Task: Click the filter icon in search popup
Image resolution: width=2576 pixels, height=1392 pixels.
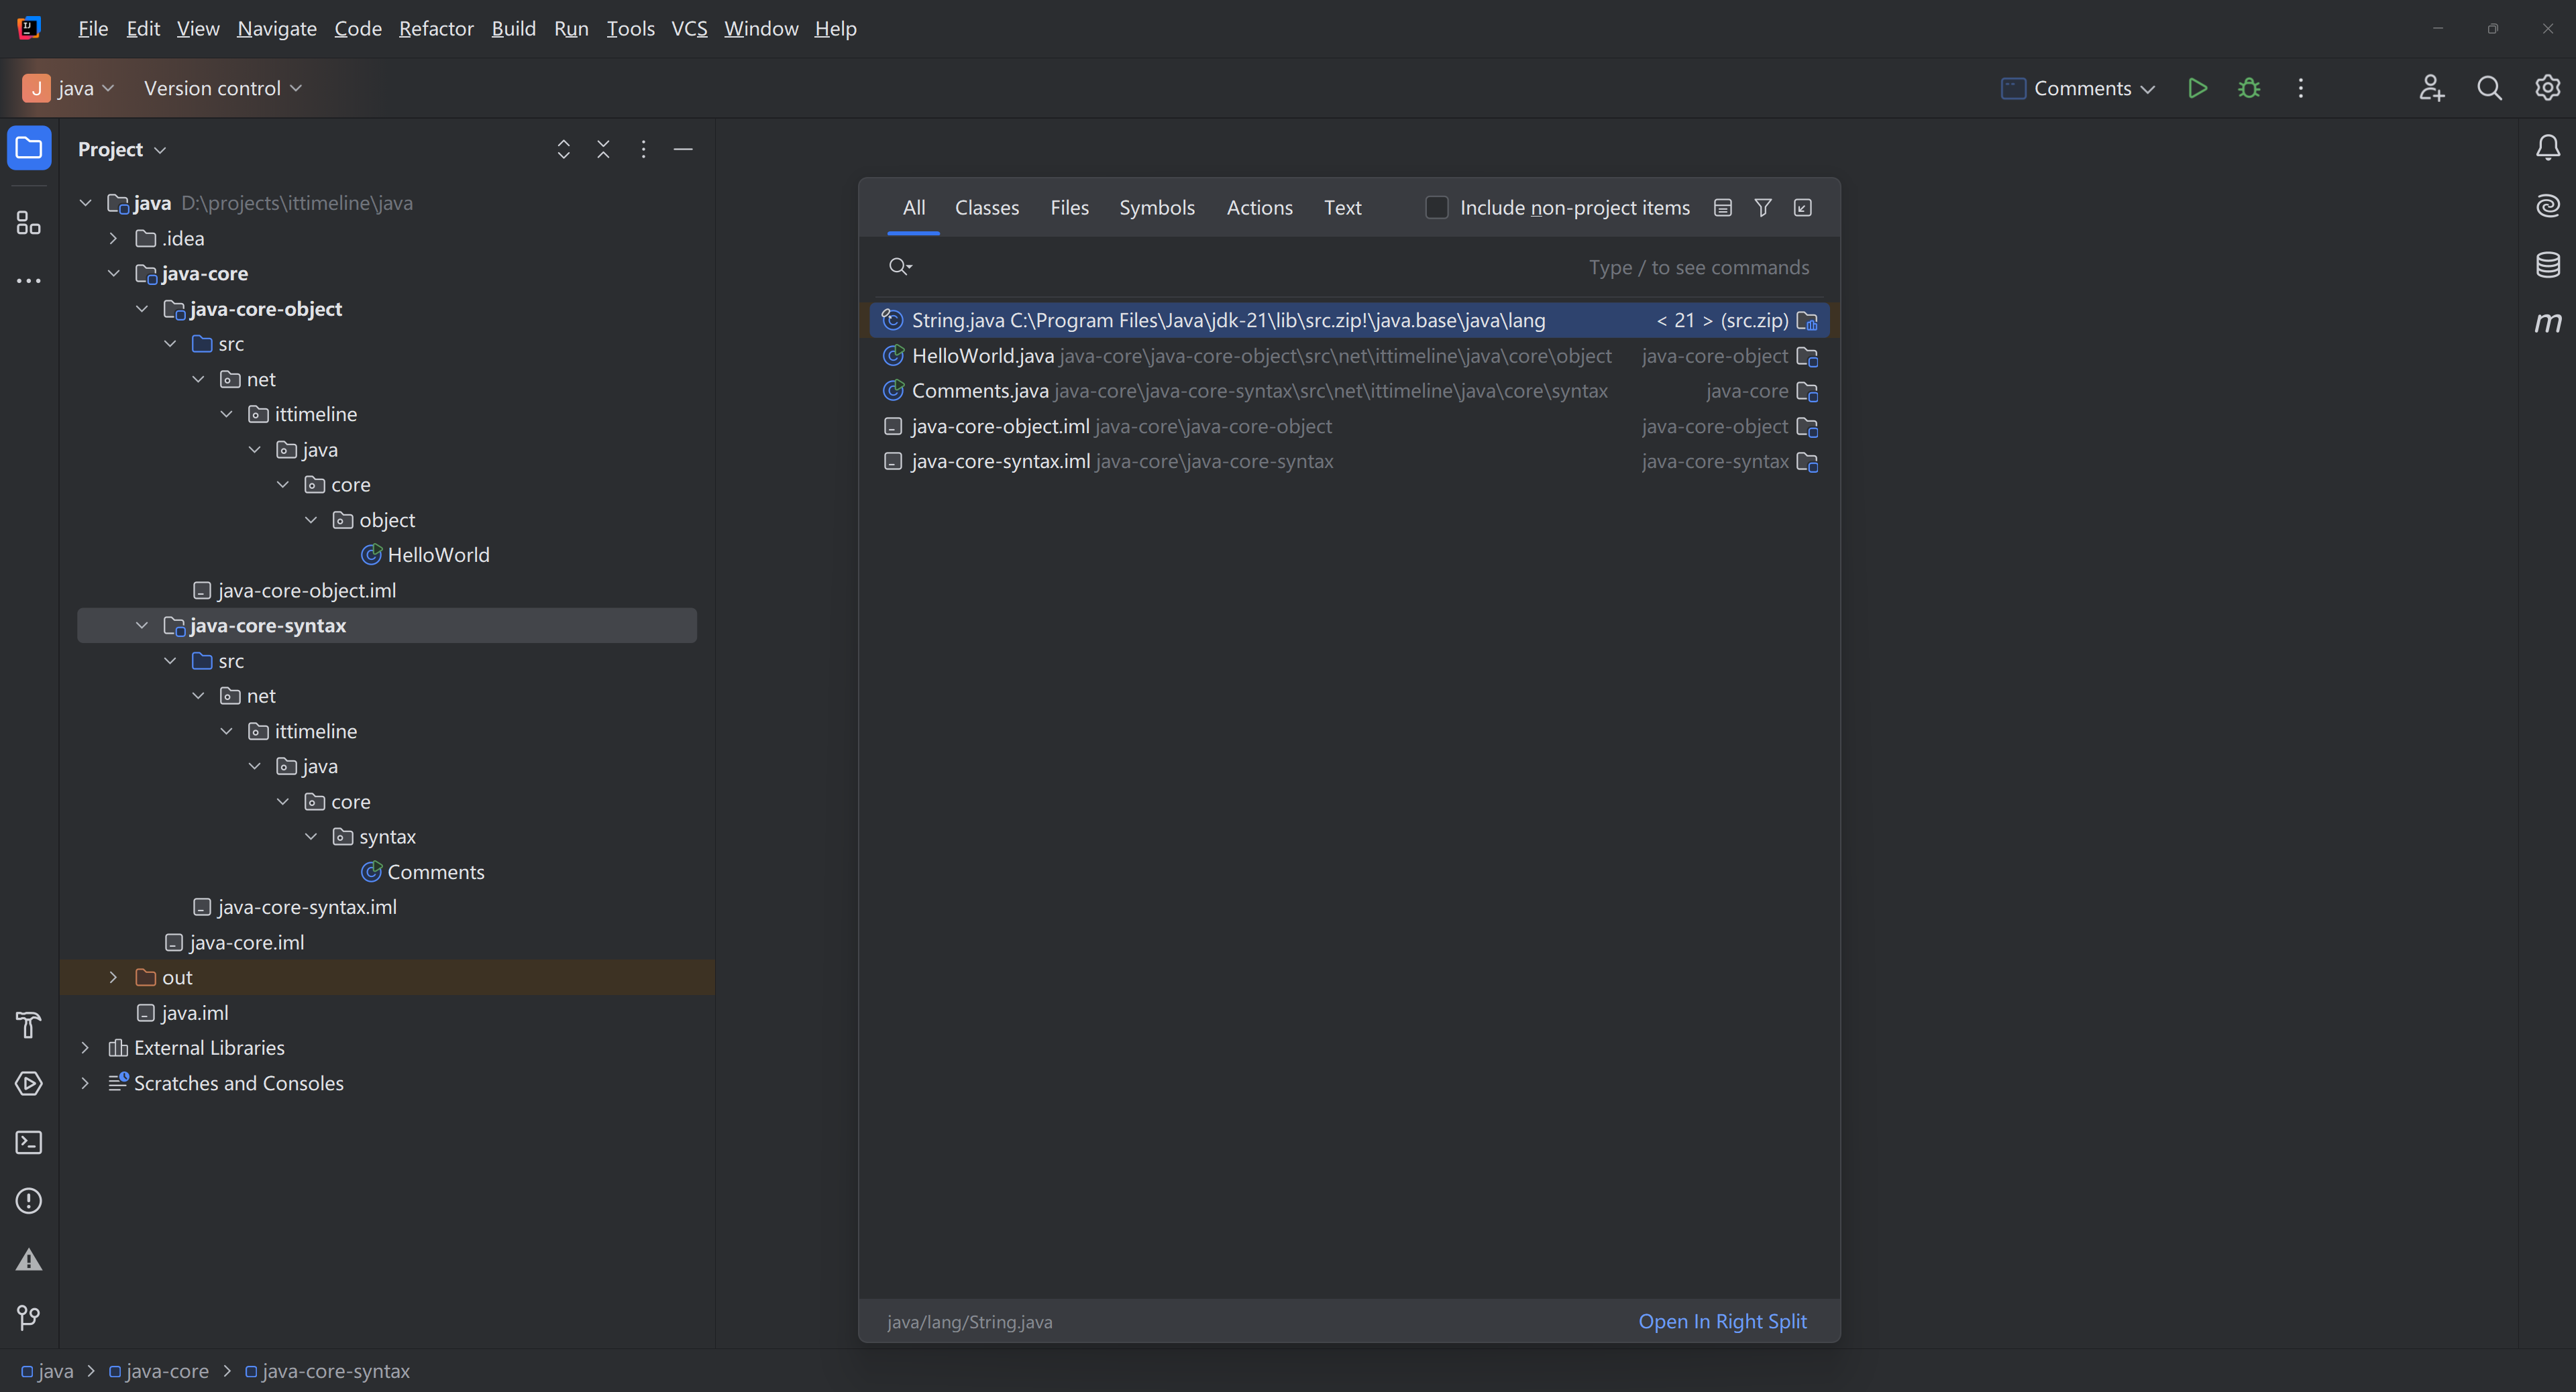Action: coord(1763,208)
